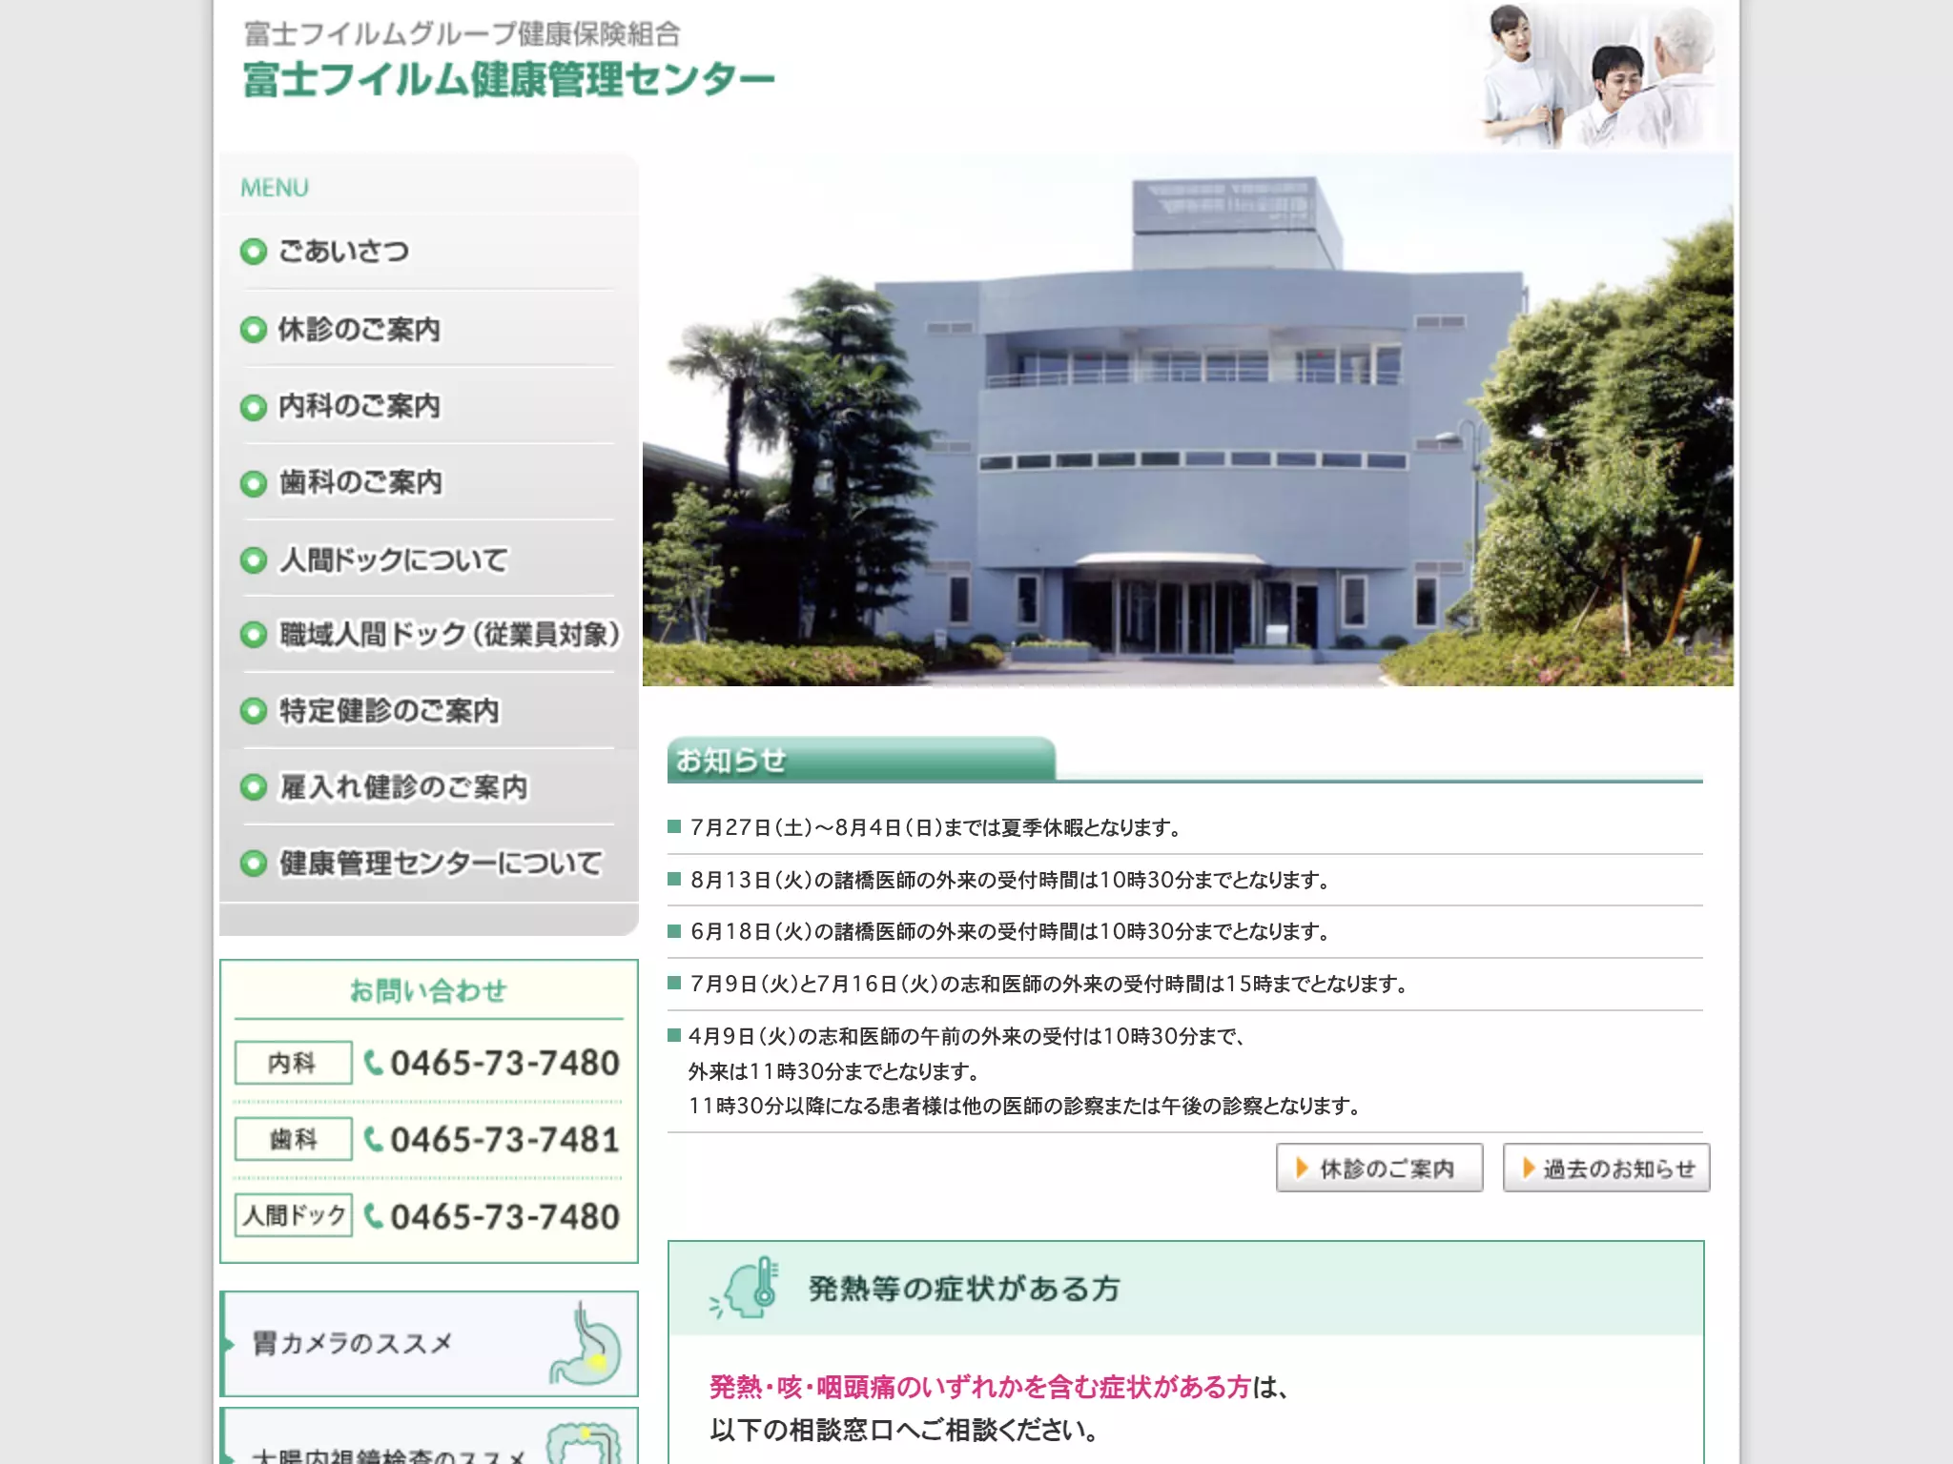This screenshot has width=1953, height=1464.
Task: Click the intestine icon on 大腸内視鏡検査 banner
Action: click(x=584, y=1443)
